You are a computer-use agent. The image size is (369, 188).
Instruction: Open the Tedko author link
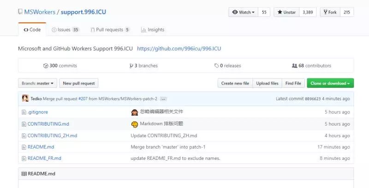click(36, 99)
